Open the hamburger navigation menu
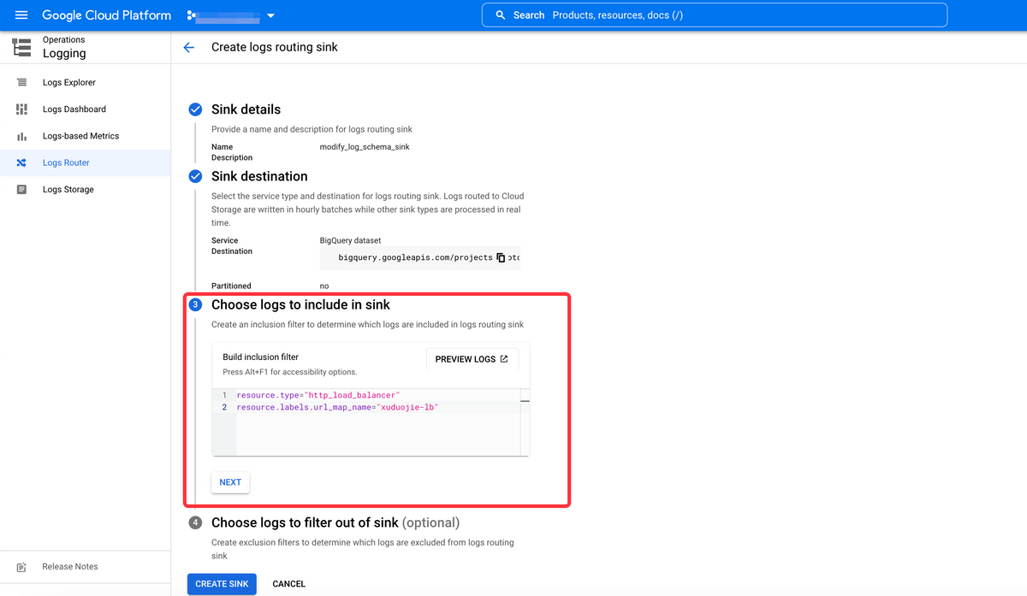Viewport: 1027px width, 596px height. (x=21, y=15)
